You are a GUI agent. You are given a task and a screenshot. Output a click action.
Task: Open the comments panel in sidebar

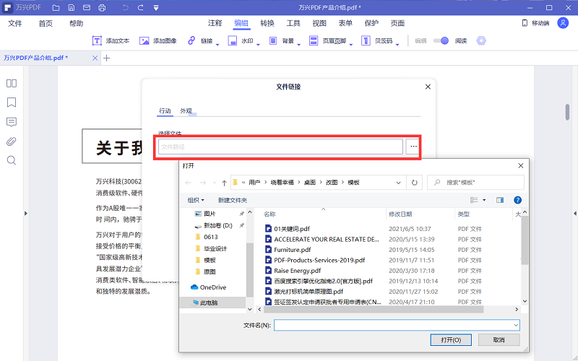click(x=12, y=121)
